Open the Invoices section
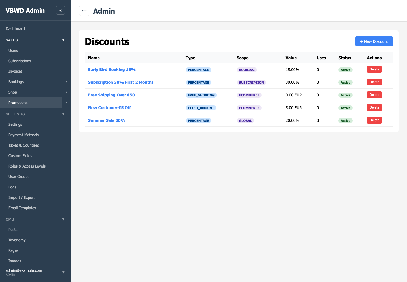The height and width of the screenshot is (282, 407). pyautogui.click(x=15, y=71)
